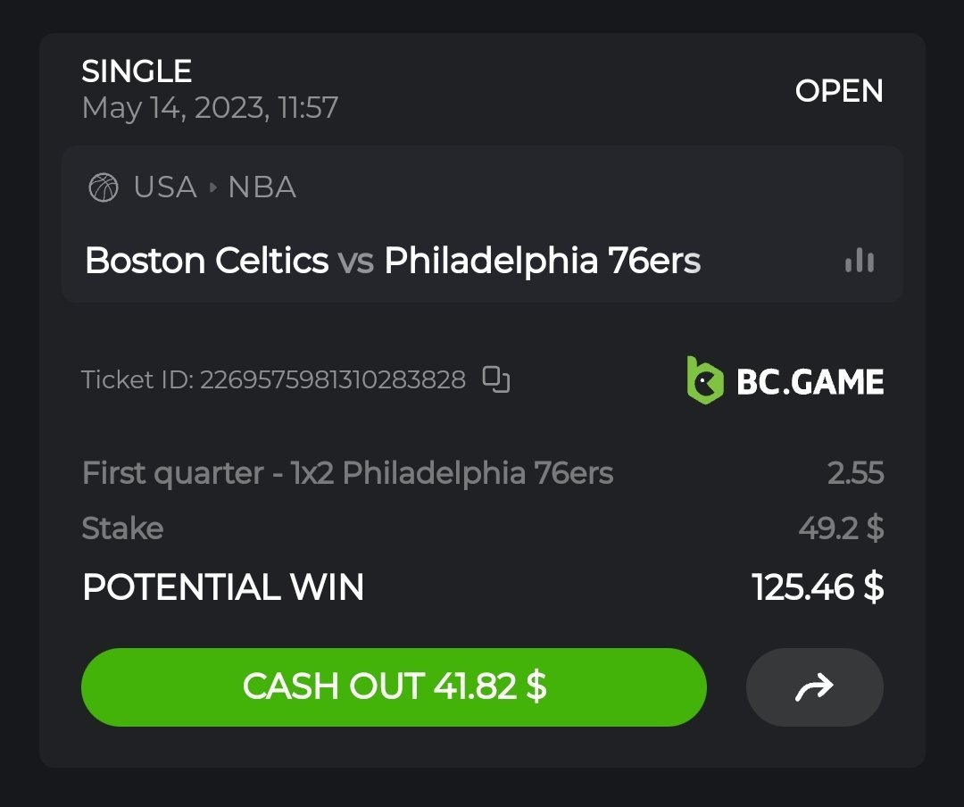Viewport: 964px width, 807px height.
Task: Select the Ticket ID number text
Action: click(332, 380)
